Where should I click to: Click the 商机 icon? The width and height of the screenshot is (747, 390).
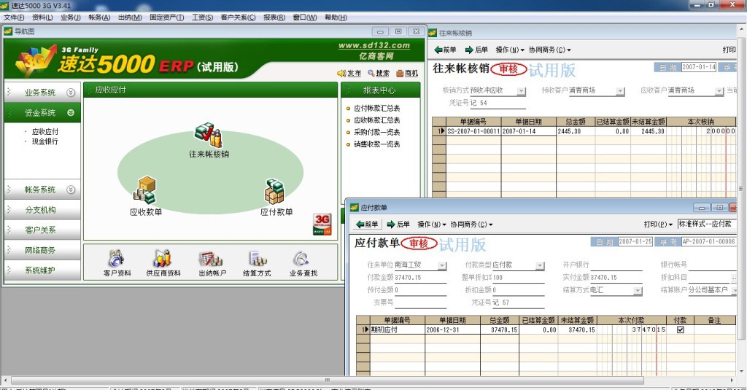[400, 74]
